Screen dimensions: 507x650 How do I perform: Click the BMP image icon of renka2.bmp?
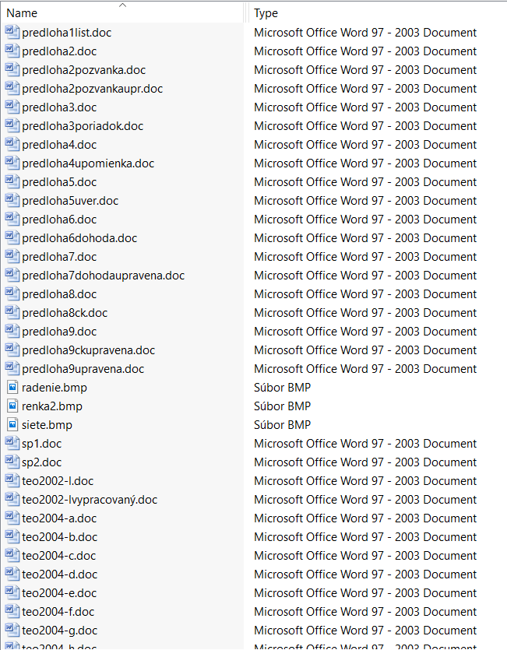pyautogui.click(x=13, y=406)
